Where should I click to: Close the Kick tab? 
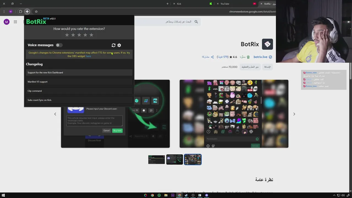(x=174, y=4)
